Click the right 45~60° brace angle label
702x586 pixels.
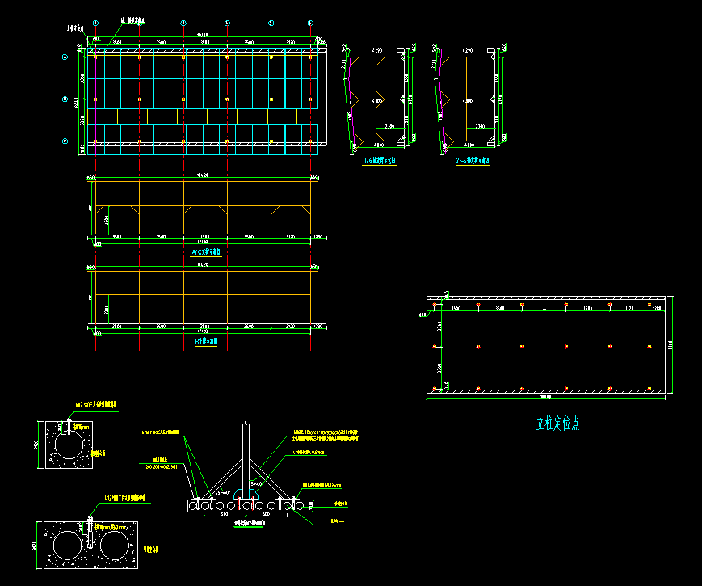[255, 484]
